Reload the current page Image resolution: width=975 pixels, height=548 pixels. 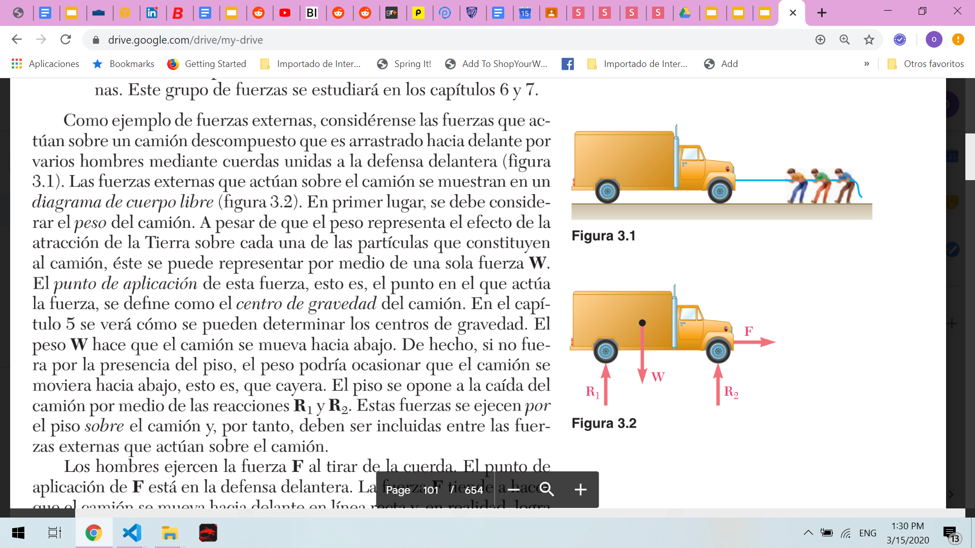pyautogui.click(x=66, y=40)
